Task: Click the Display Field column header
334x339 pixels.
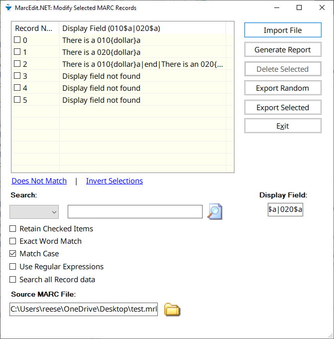Action: (x=142, y=28)
